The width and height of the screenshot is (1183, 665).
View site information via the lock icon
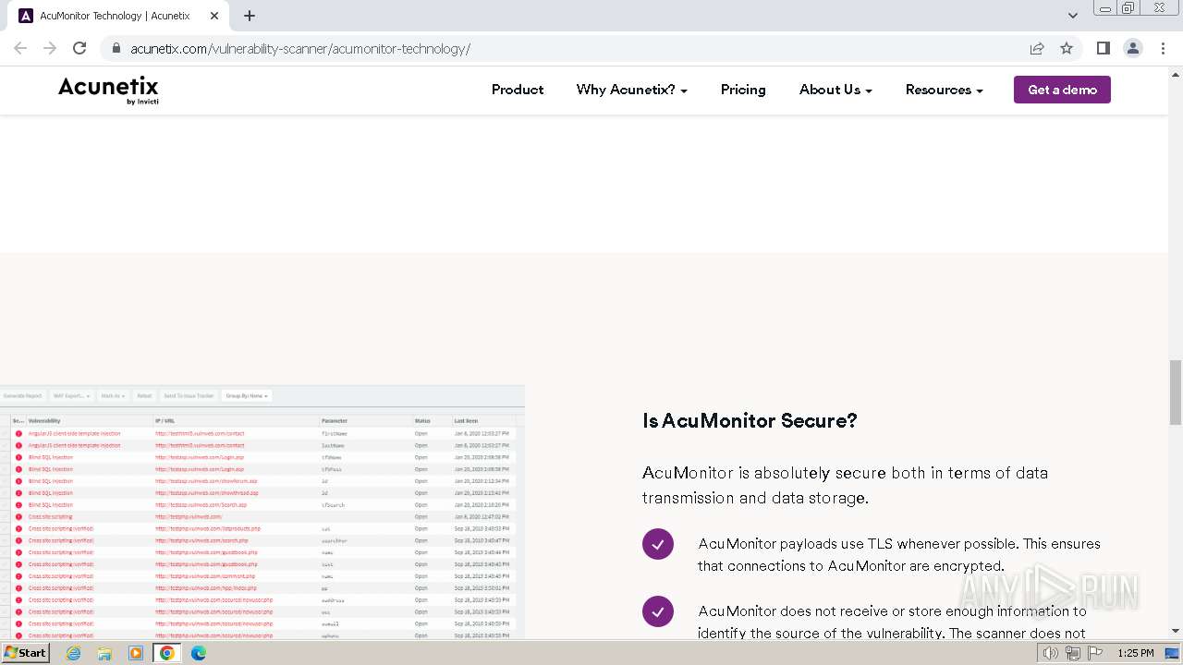(116, 48)
